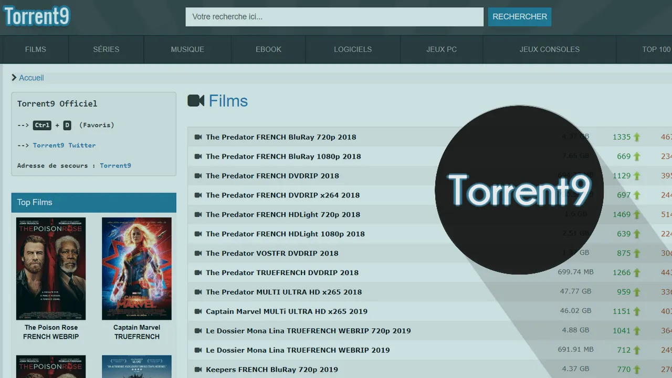Click the RECHERCHER search button

click(519, 16)
